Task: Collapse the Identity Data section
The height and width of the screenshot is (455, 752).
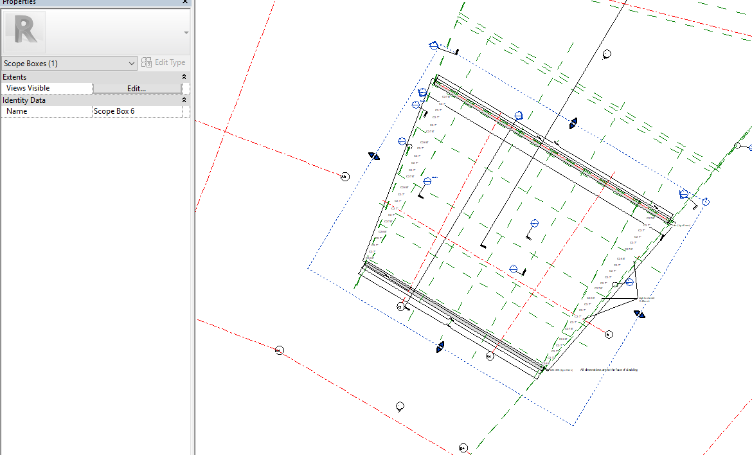Action: tap(184, 100)
